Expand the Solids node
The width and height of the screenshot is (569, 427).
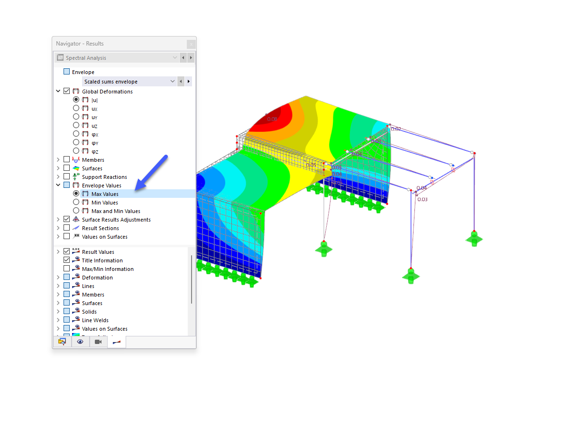coord(58,312)
